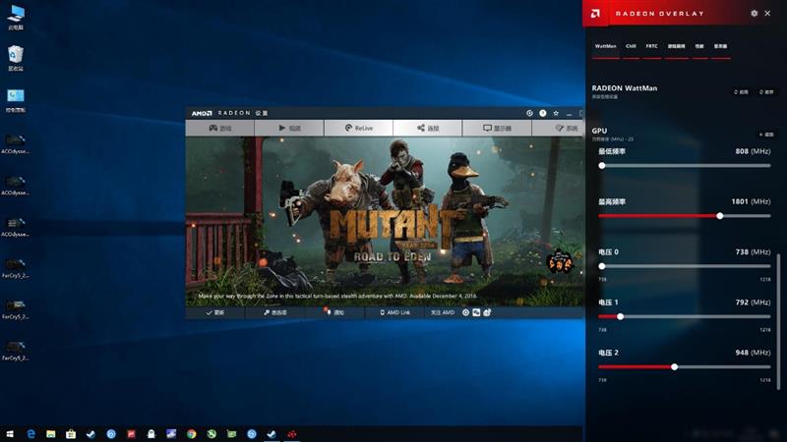787x442 pixels.
Task: Open the Gaming tab with gamepad icon
Action: [x=219, y=129]
